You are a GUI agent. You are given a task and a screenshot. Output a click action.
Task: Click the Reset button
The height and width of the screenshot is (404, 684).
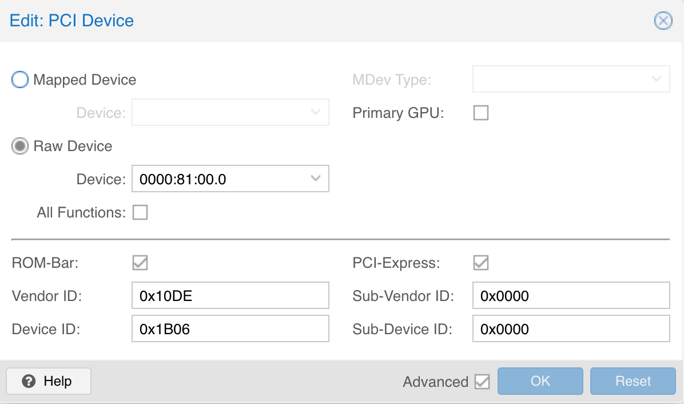(x=633, y=381)
